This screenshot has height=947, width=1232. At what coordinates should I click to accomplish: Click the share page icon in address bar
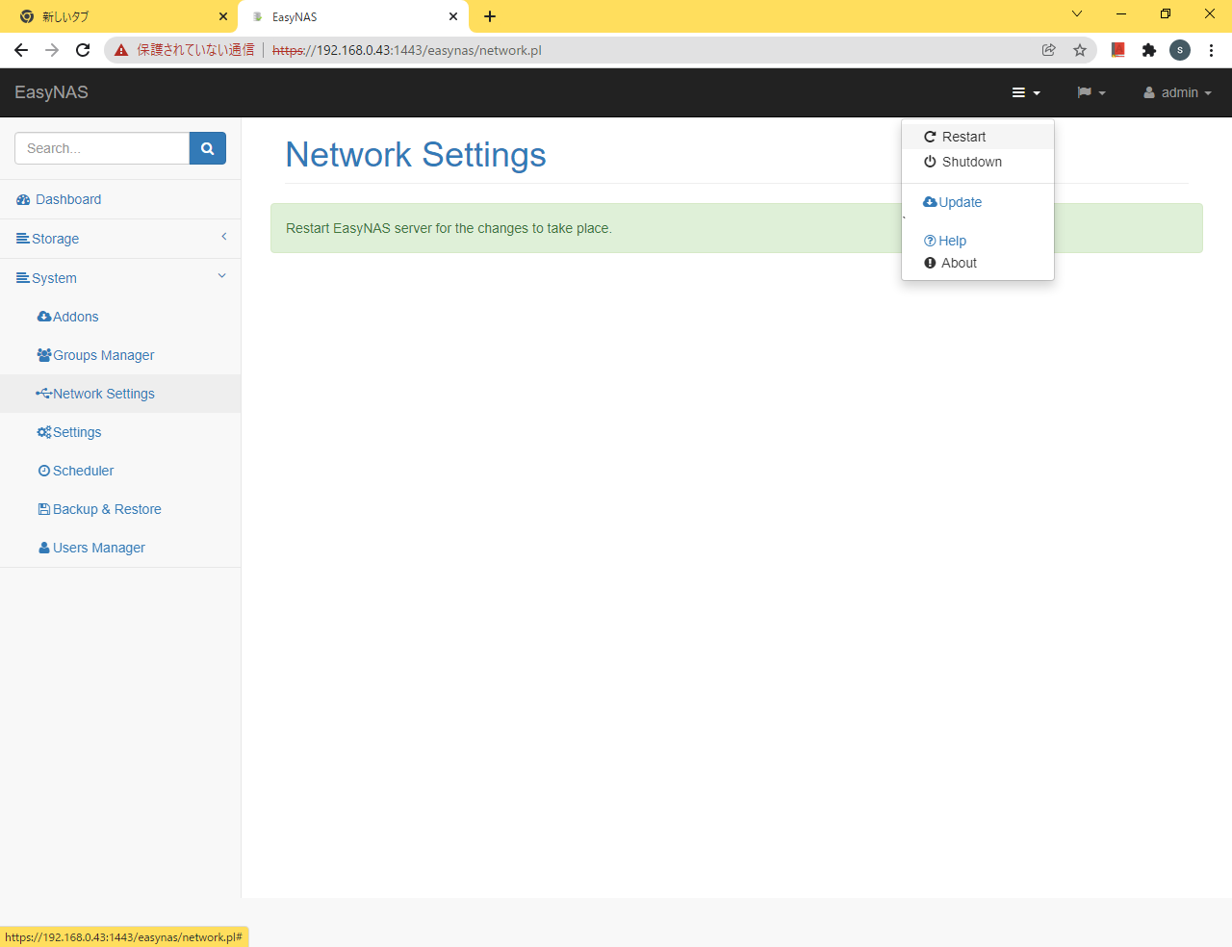(1048, 50)
